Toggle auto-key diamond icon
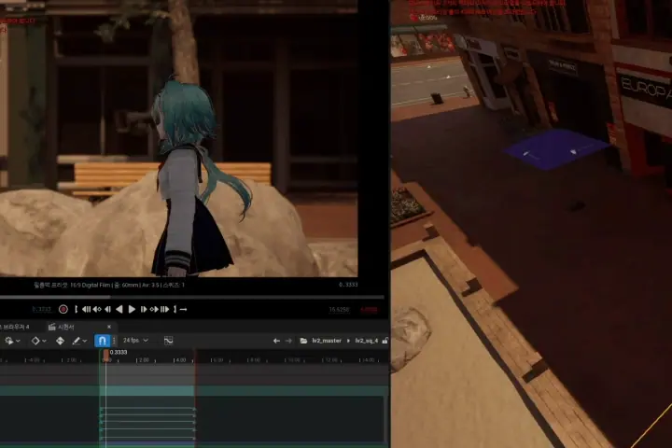 [x=60, y=341]
